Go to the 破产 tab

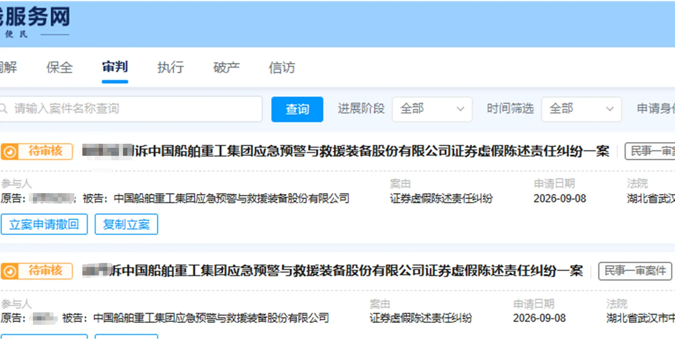point(226,68)
